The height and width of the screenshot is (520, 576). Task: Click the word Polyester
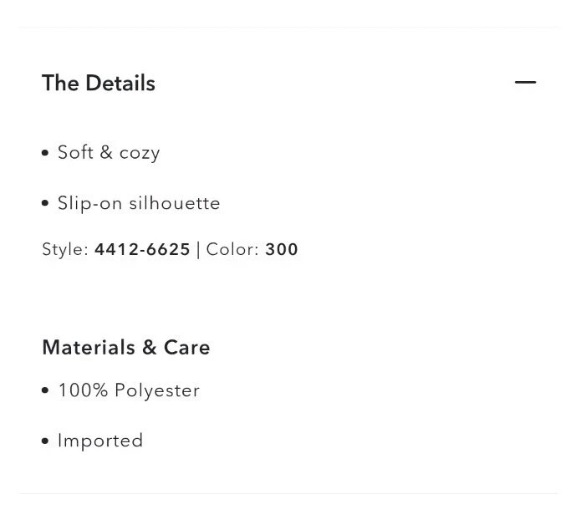[157, 390]
